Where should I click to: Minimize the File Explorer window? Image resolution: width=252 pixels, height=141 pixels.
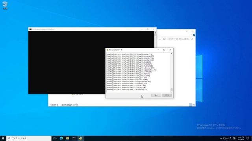pos(181,31)
